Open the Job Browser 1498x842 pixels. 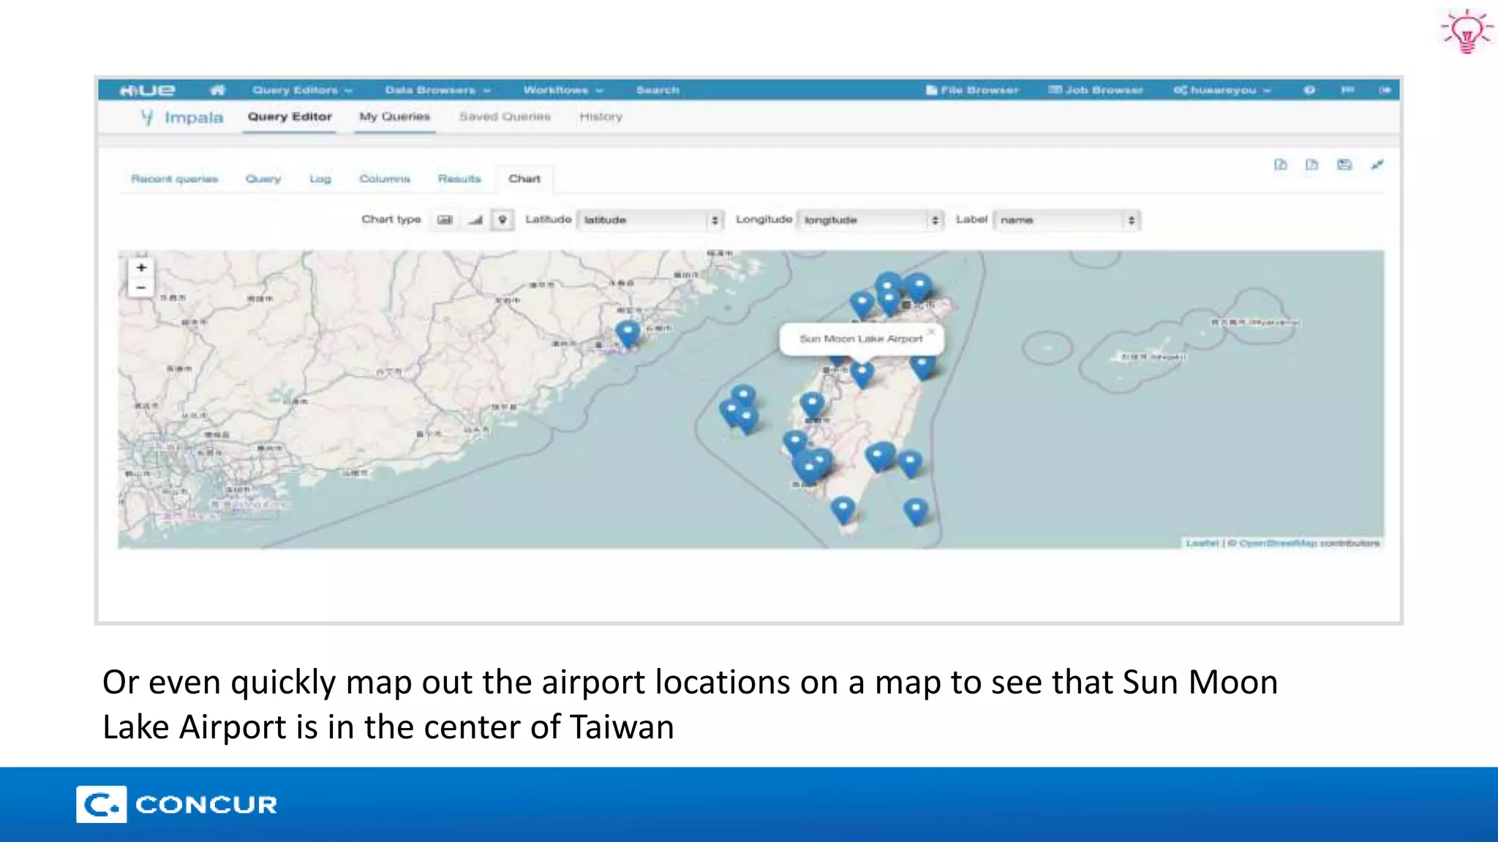tap(1095, 90)
